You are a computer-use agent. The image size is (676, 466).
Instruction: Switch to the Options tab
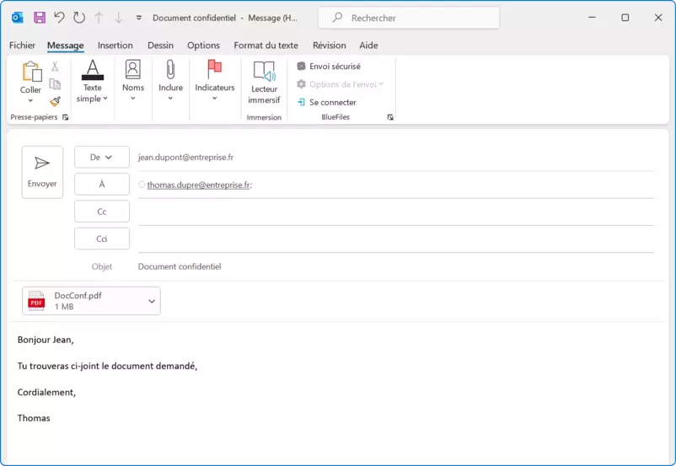[x=203, y=46]
